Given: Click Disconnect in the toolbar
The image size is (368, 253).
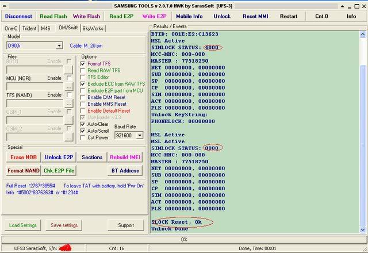Looking at the screenshot, I should (x=18, y=16).
